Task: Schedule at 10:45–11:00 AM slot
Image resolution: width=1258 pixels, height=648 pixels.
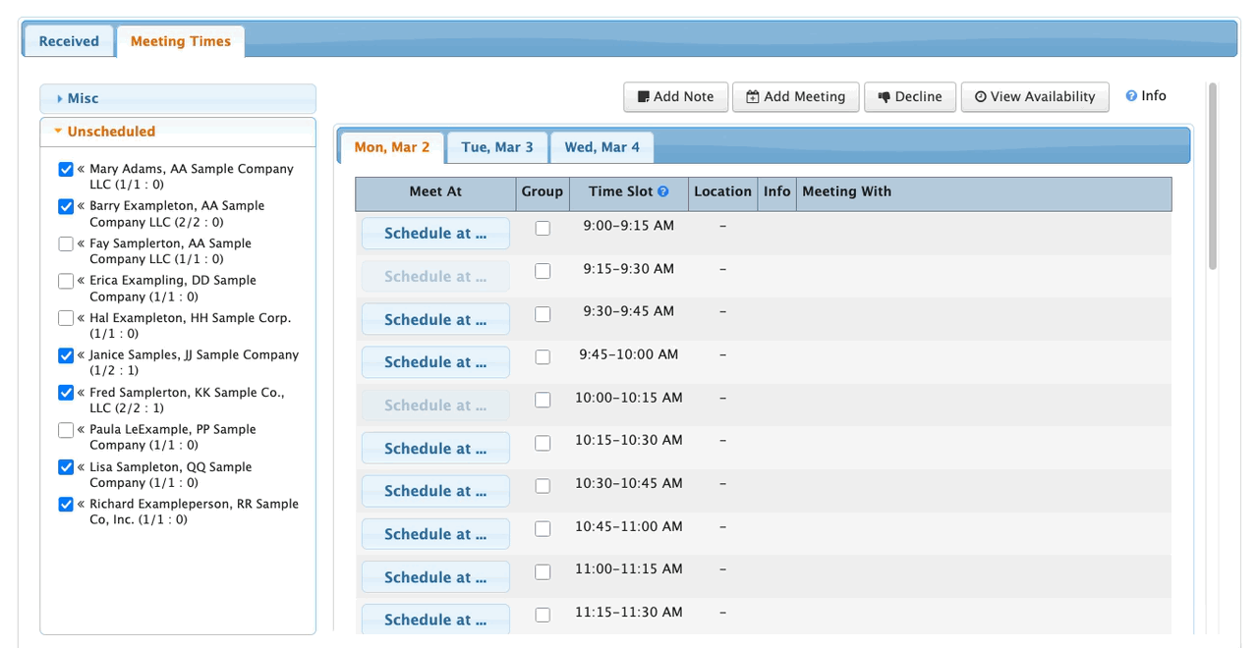Action: tap(435, 534)
